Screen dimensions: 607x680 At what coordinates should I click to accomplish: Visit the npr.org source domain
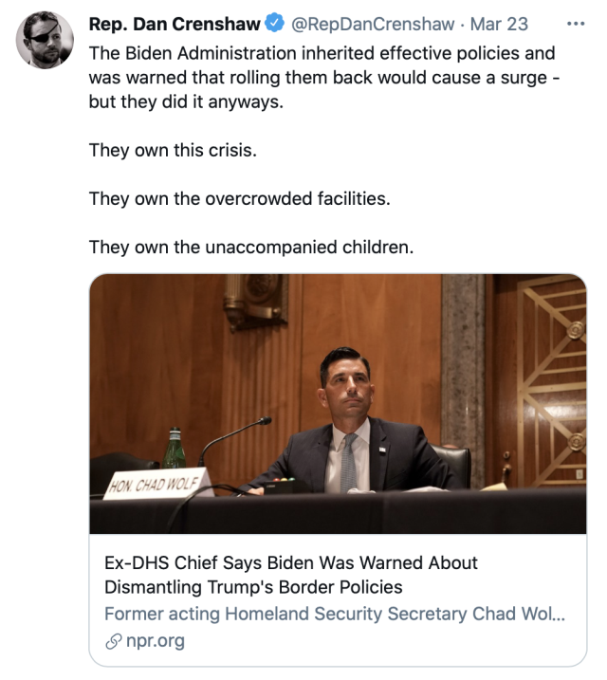tap(155, 640)
